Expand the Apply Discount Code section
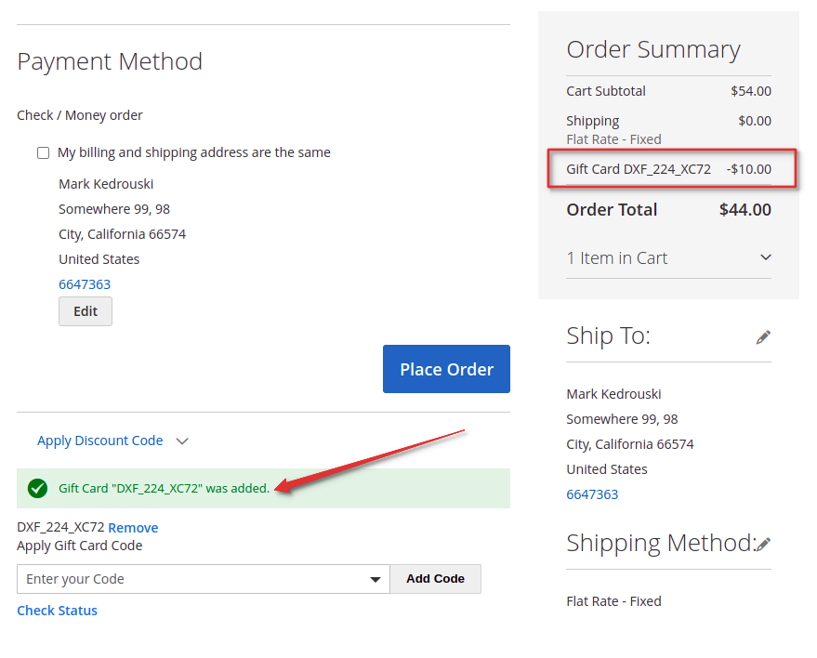 112,441
